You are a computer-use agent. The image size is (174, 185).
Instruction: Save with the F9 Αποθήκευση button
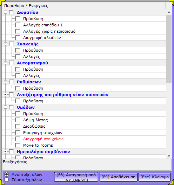click(119, 177)
